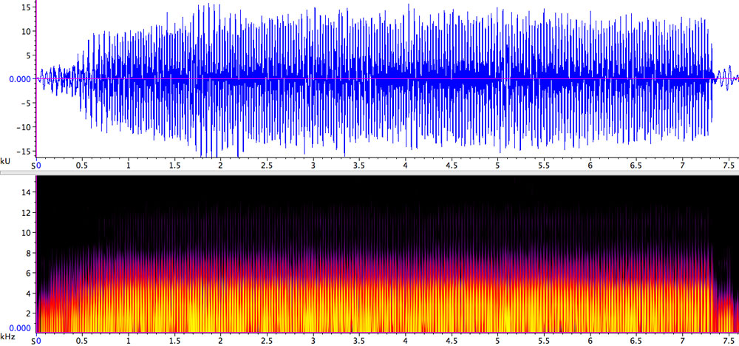Screen dimensions: 739x346
Task: Click the 7 second label under the spectrogram
Action: (682, 340)
